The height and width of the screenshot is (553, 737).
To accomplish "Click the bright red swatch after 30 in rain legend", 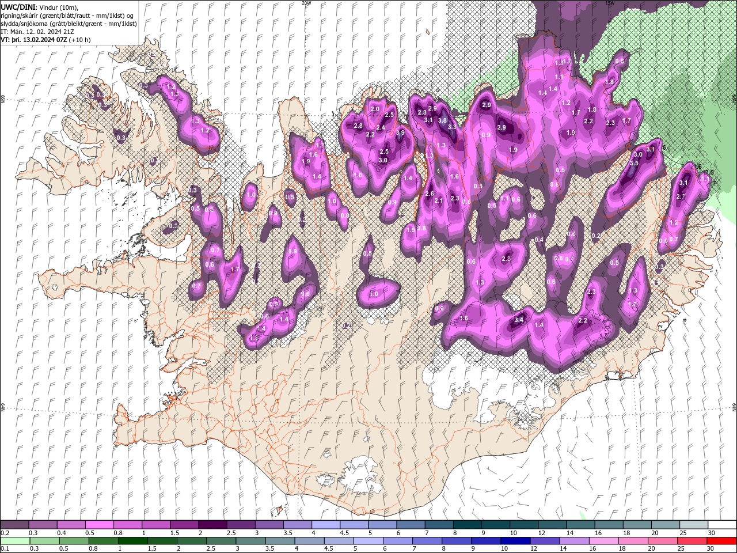I will pos(721,541).
